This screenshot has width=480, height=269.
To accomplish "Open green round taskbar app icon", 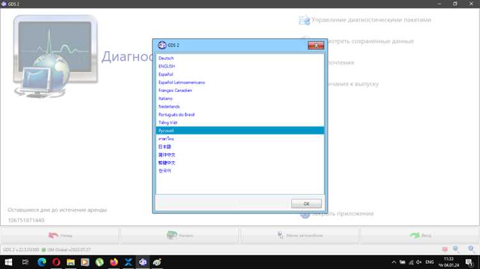I will (99, 262).
